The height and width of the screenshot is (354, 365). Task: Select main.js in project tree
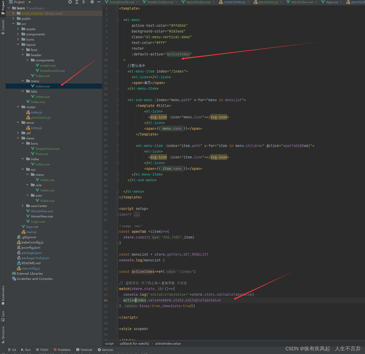[31, 232]
